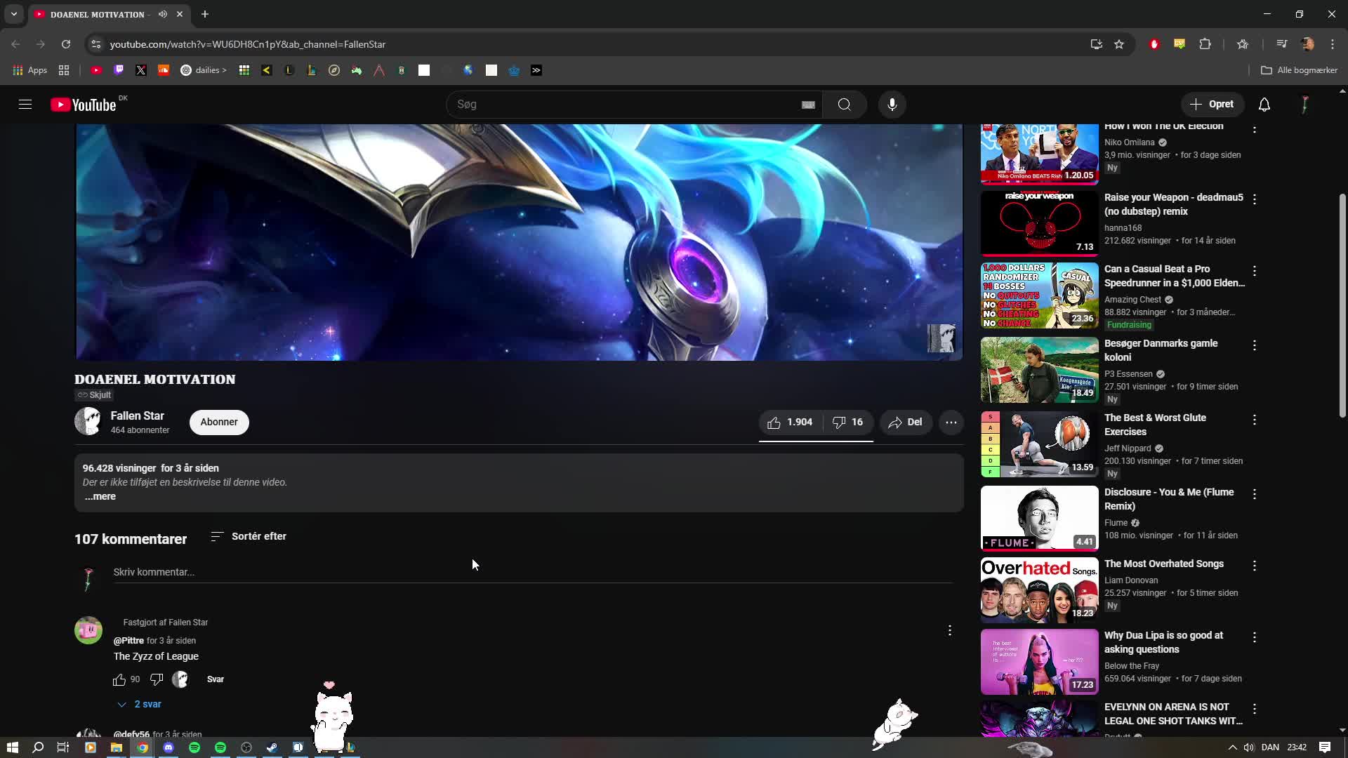The width and height of the screenshot is (1348, 758).
Task: Open the notifications bell
Action: point(1264,105)
